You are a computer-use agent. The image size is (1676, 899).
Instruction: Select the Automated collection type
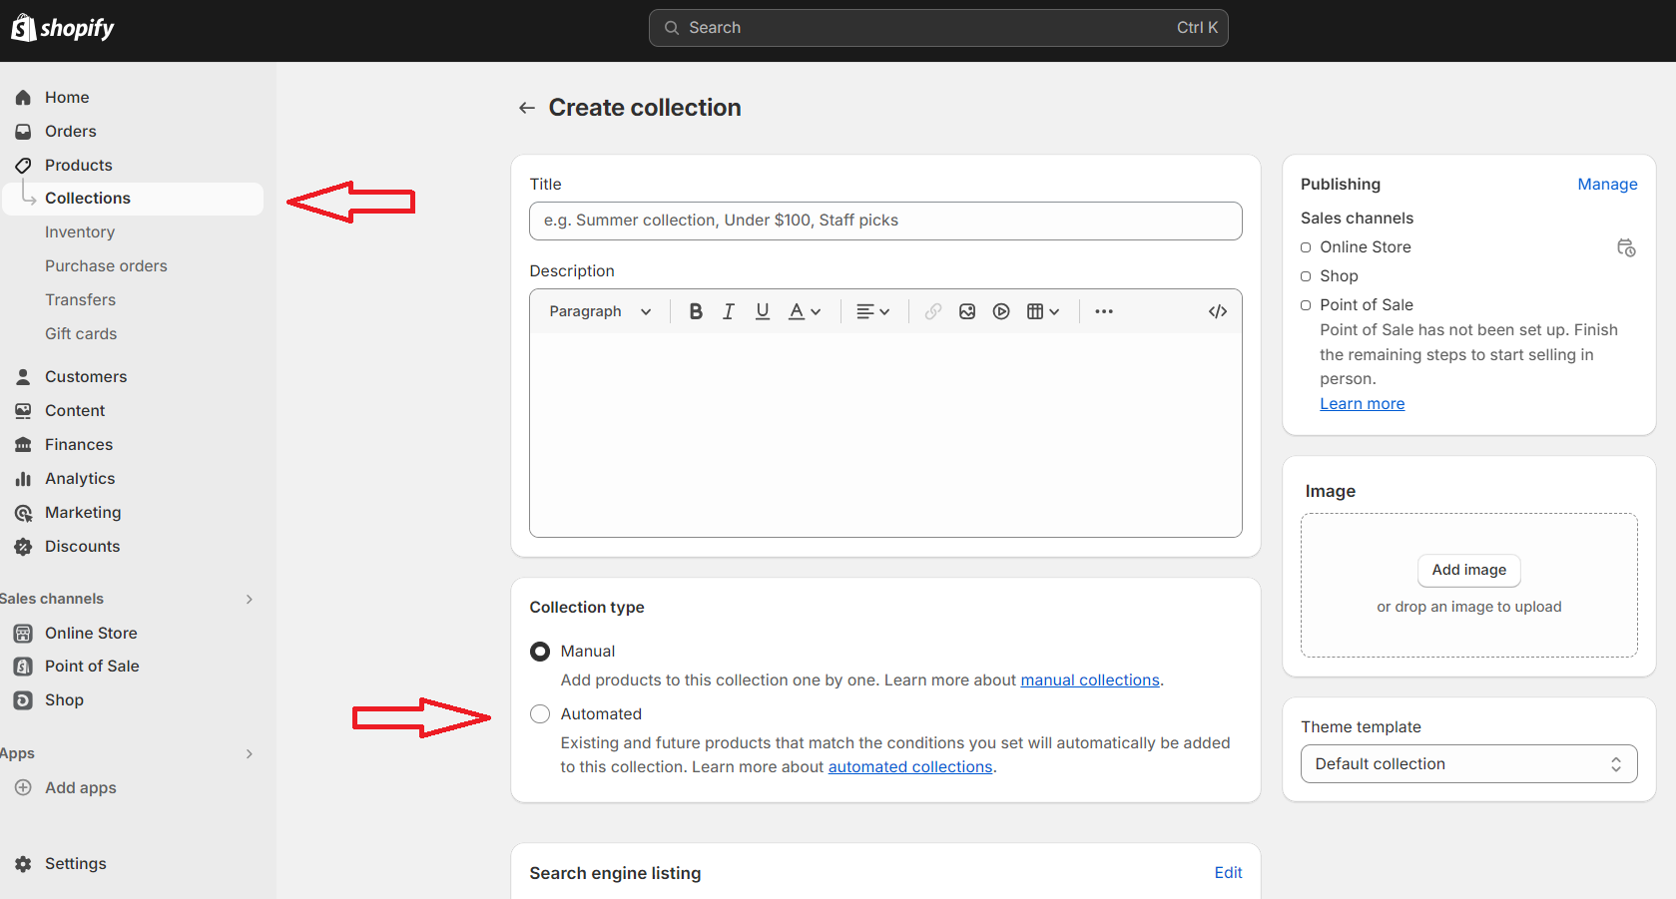click(x=540, y=714)
